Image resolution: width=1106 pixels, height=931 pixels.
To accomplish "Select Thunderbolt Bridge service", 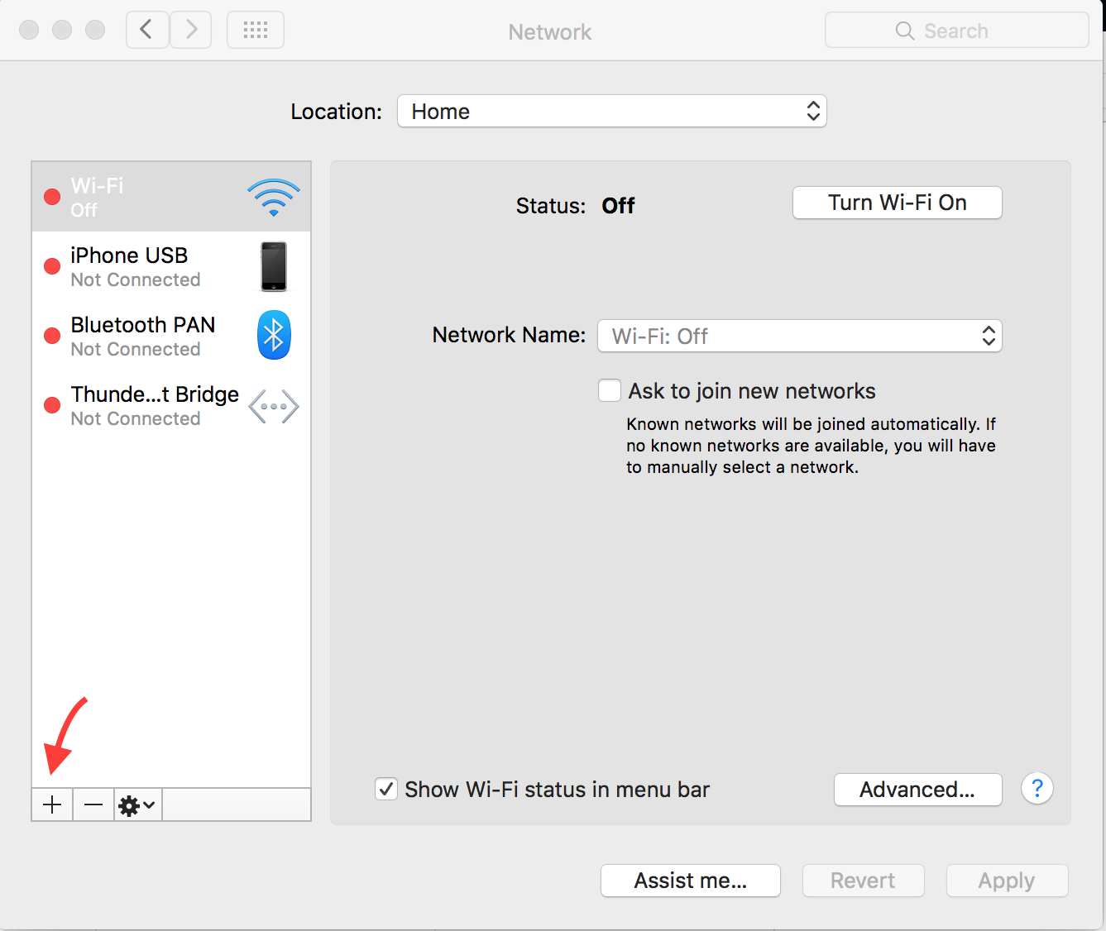I will (171, 406).
